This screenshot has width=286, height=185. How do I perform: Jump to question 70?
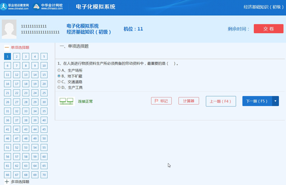coord(44,175)
